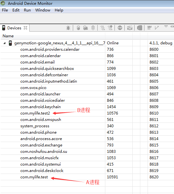Click PID value 10591
The image size is (174, 194).
[112, 177]
